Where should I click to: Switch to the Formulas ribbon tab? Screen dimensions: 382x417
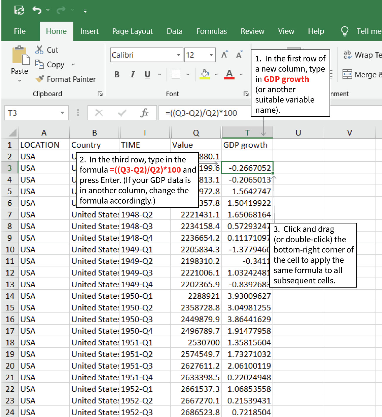click(x=211, y=31)
